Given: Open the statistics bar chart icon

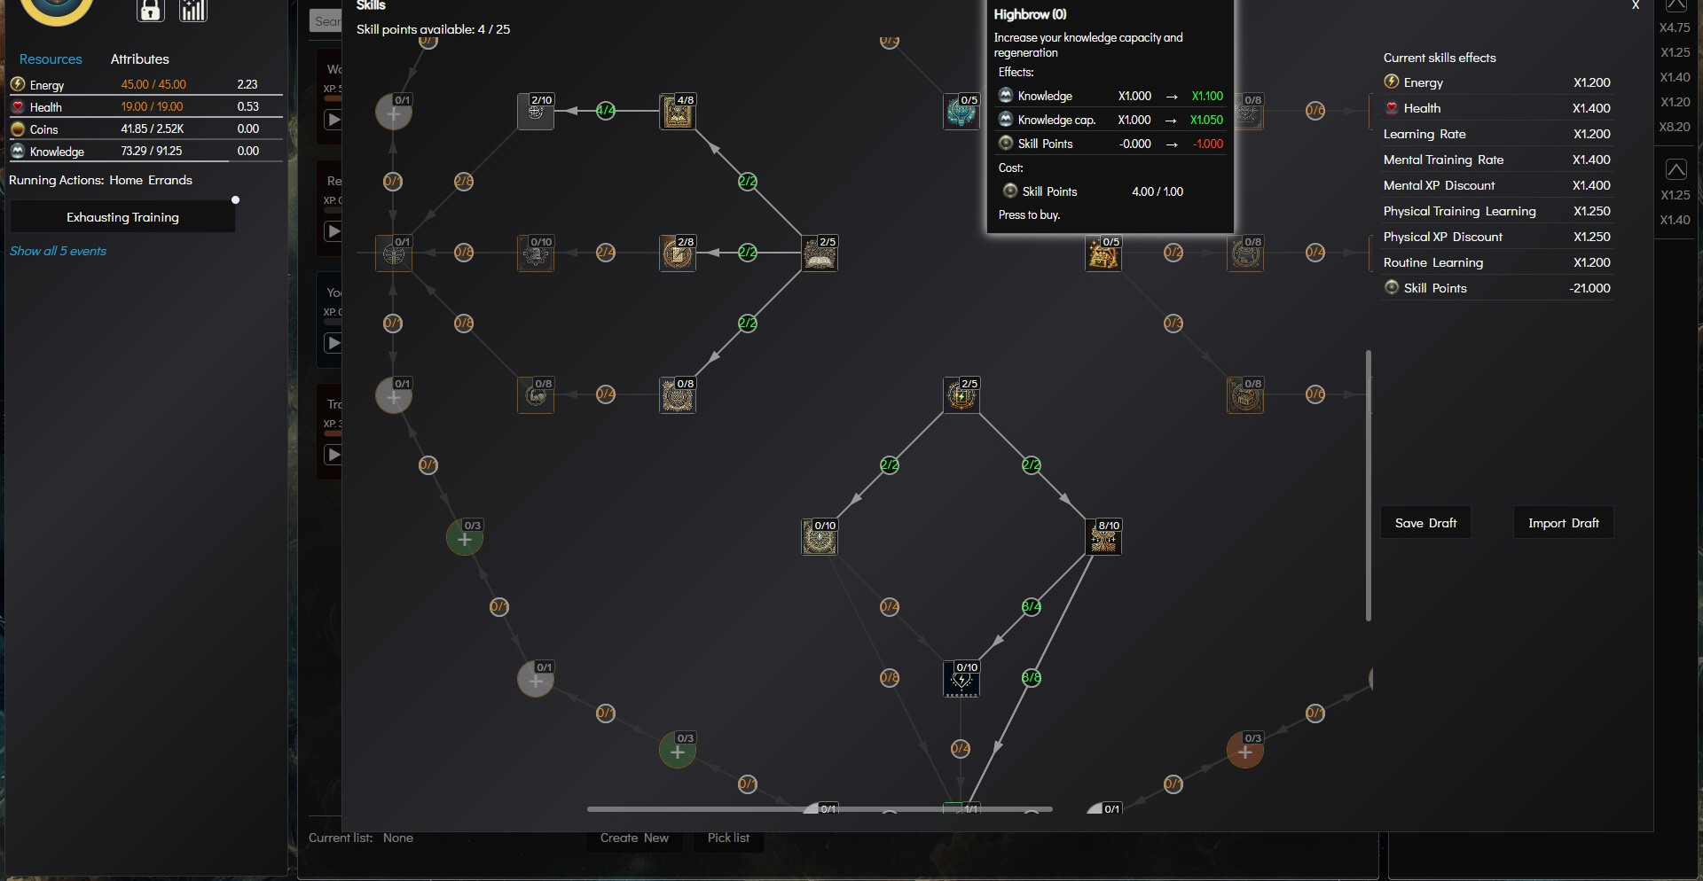Looking at the screenshot, I should click(192, 11).
